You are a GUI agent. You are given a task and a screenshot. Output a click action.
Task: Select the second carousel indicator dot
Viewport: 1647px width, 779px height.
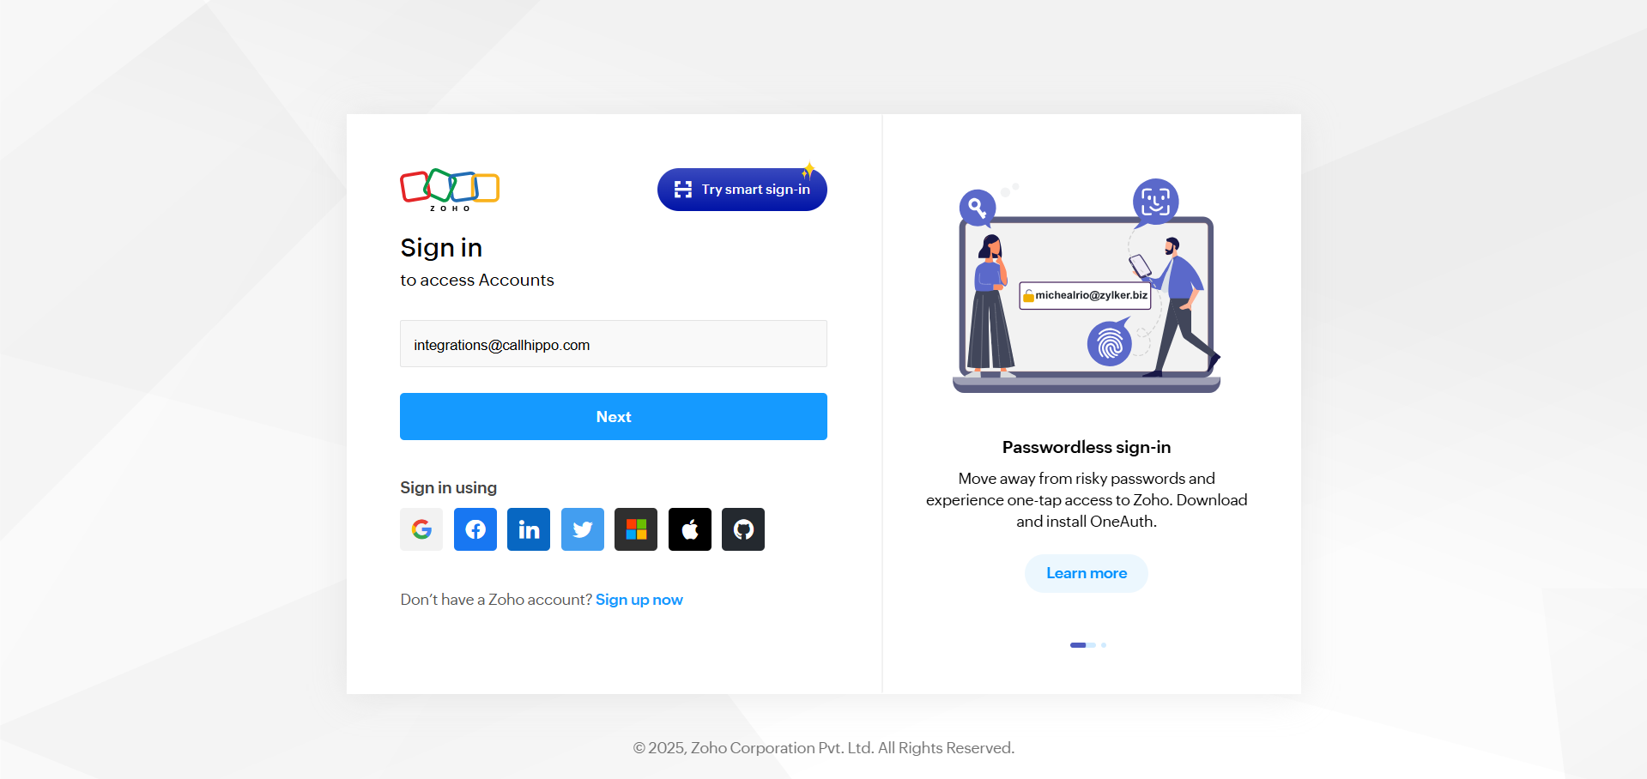[x=1104, y=645]
